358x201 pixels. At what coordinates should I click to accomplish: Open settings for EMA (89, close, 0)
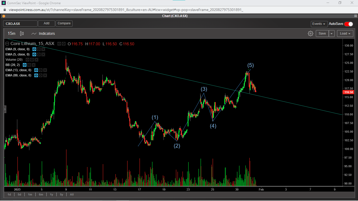[x=41, y=75]
